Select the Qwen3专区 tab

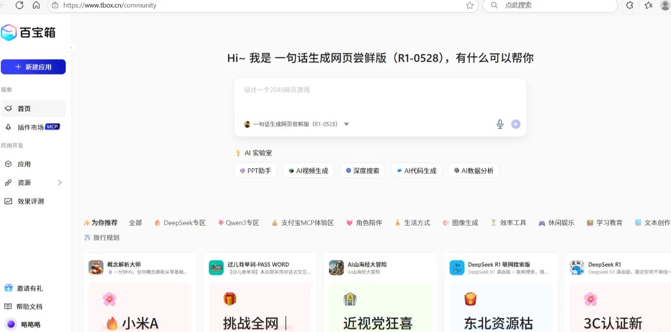(238, 223)
